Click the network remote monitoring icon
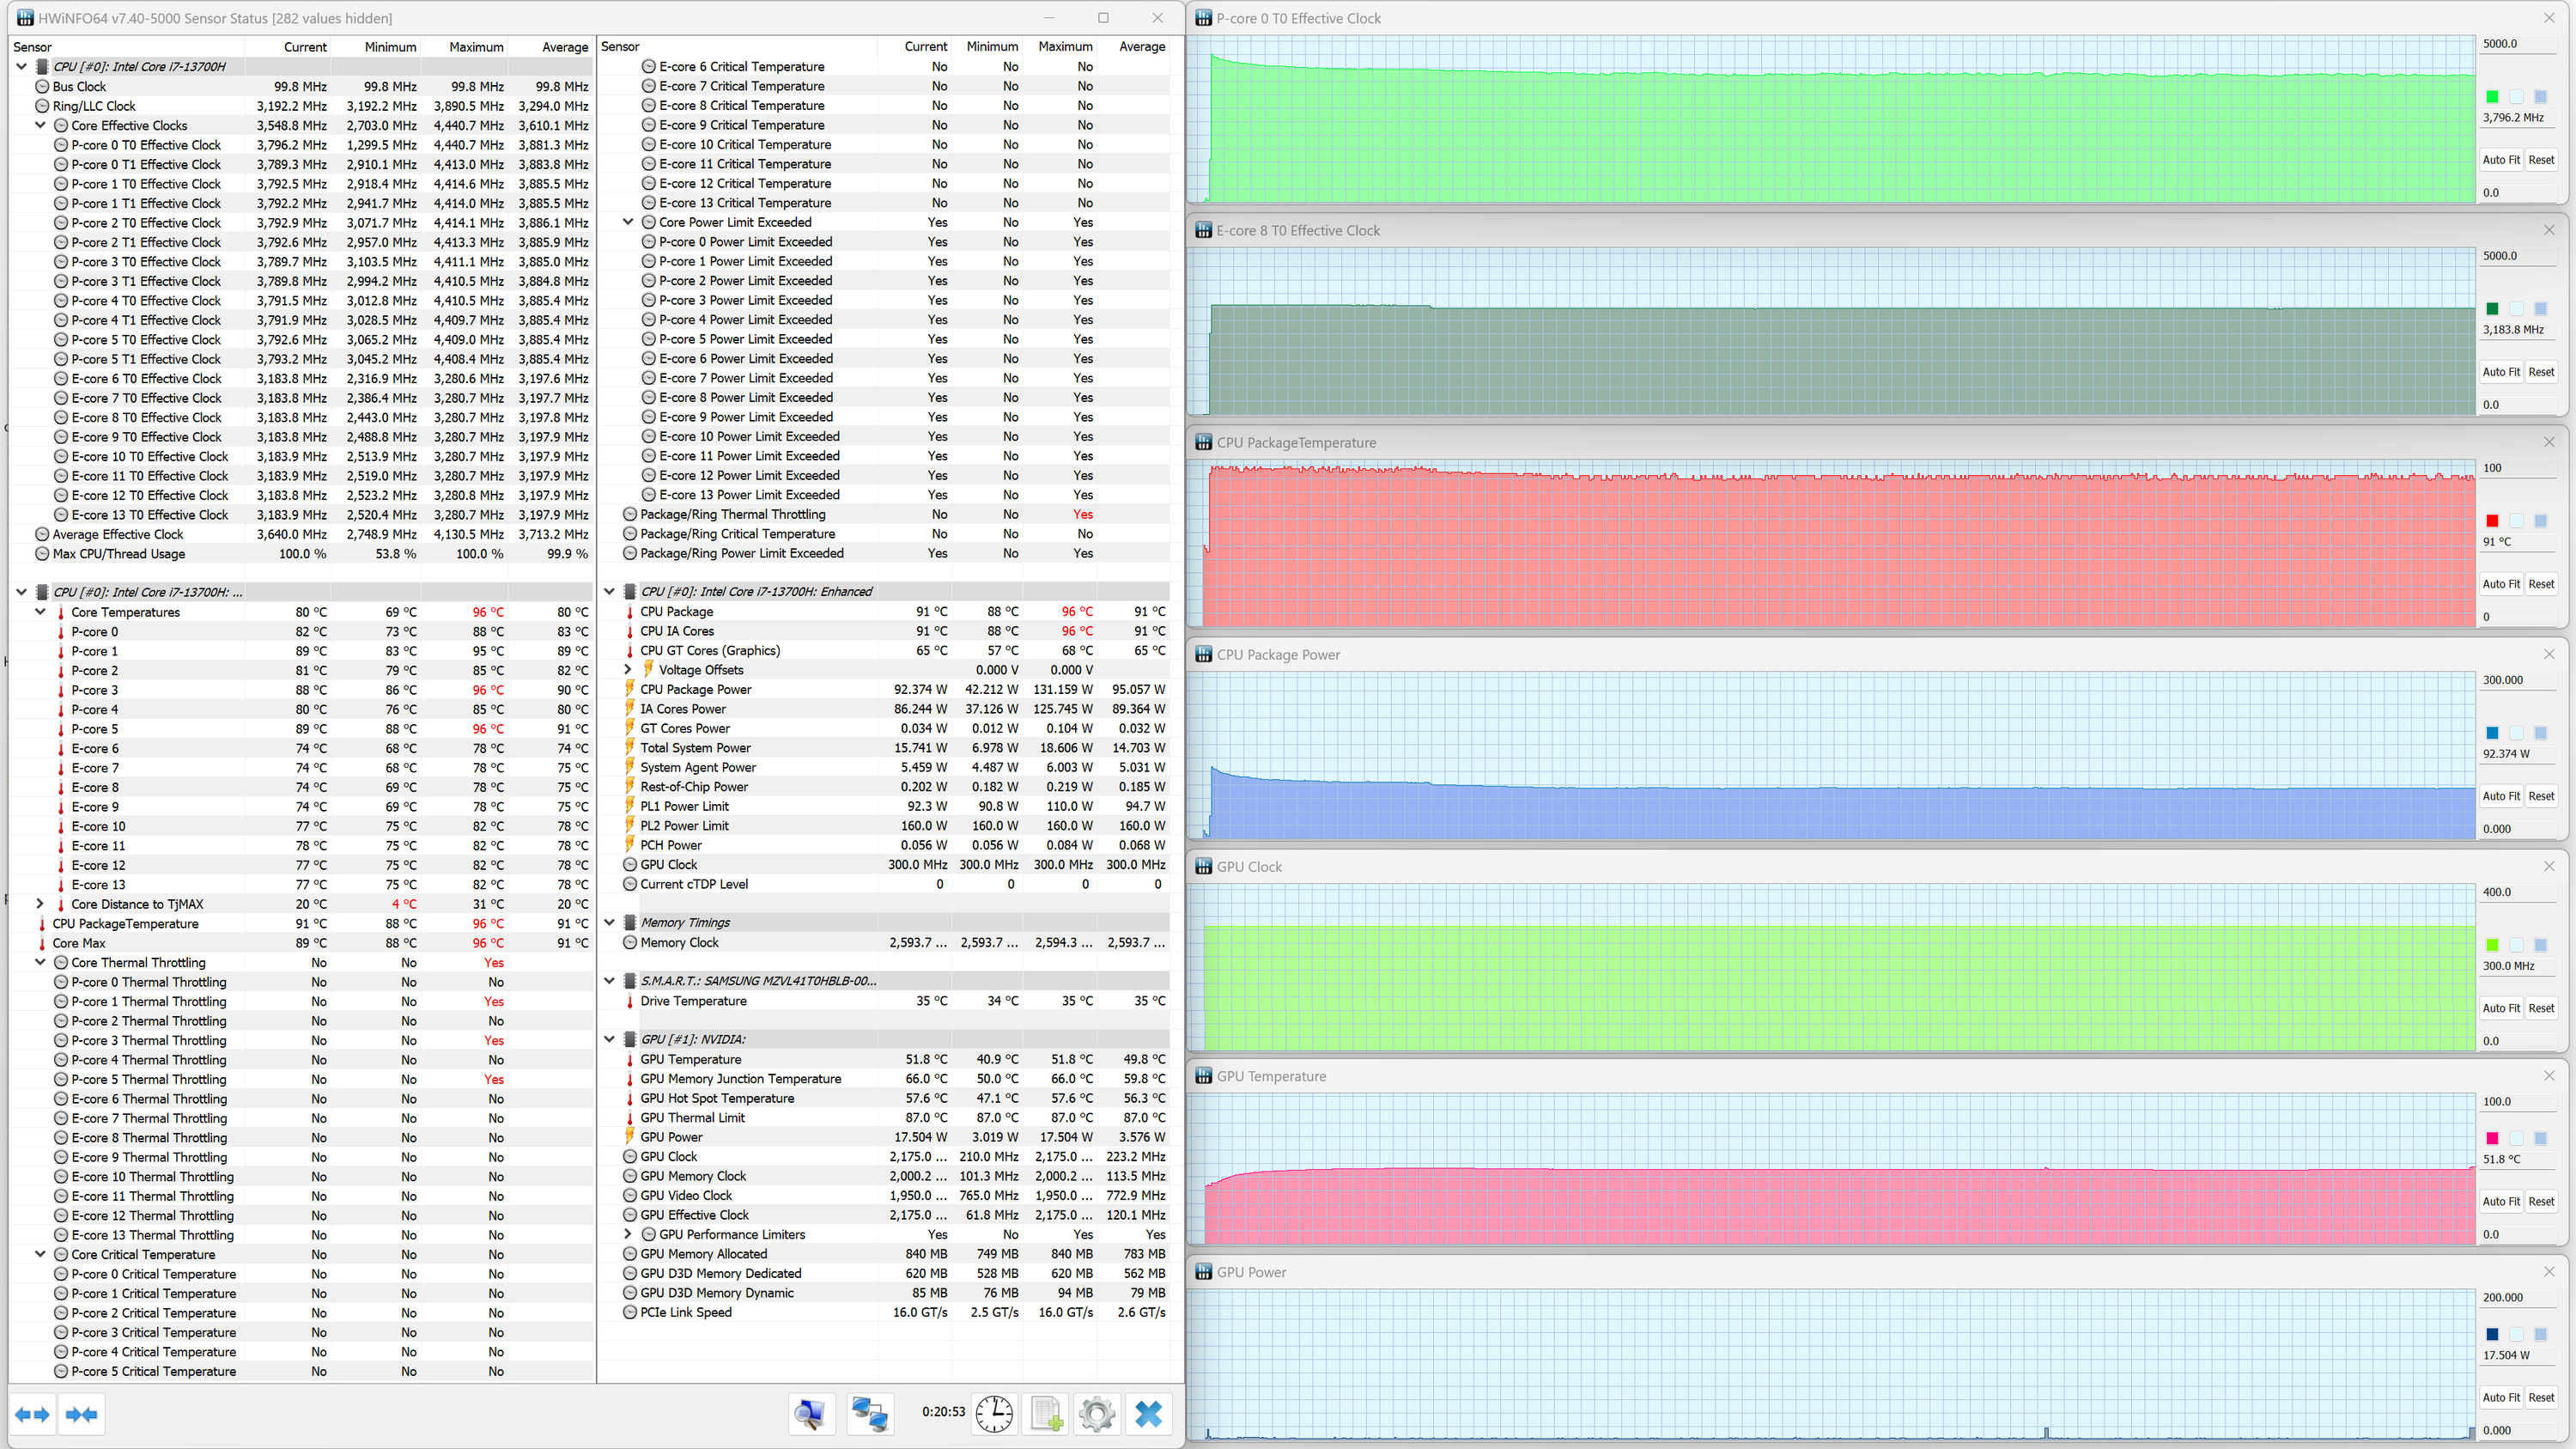Screen dimensions: 2576x1449 point(869,1414)
